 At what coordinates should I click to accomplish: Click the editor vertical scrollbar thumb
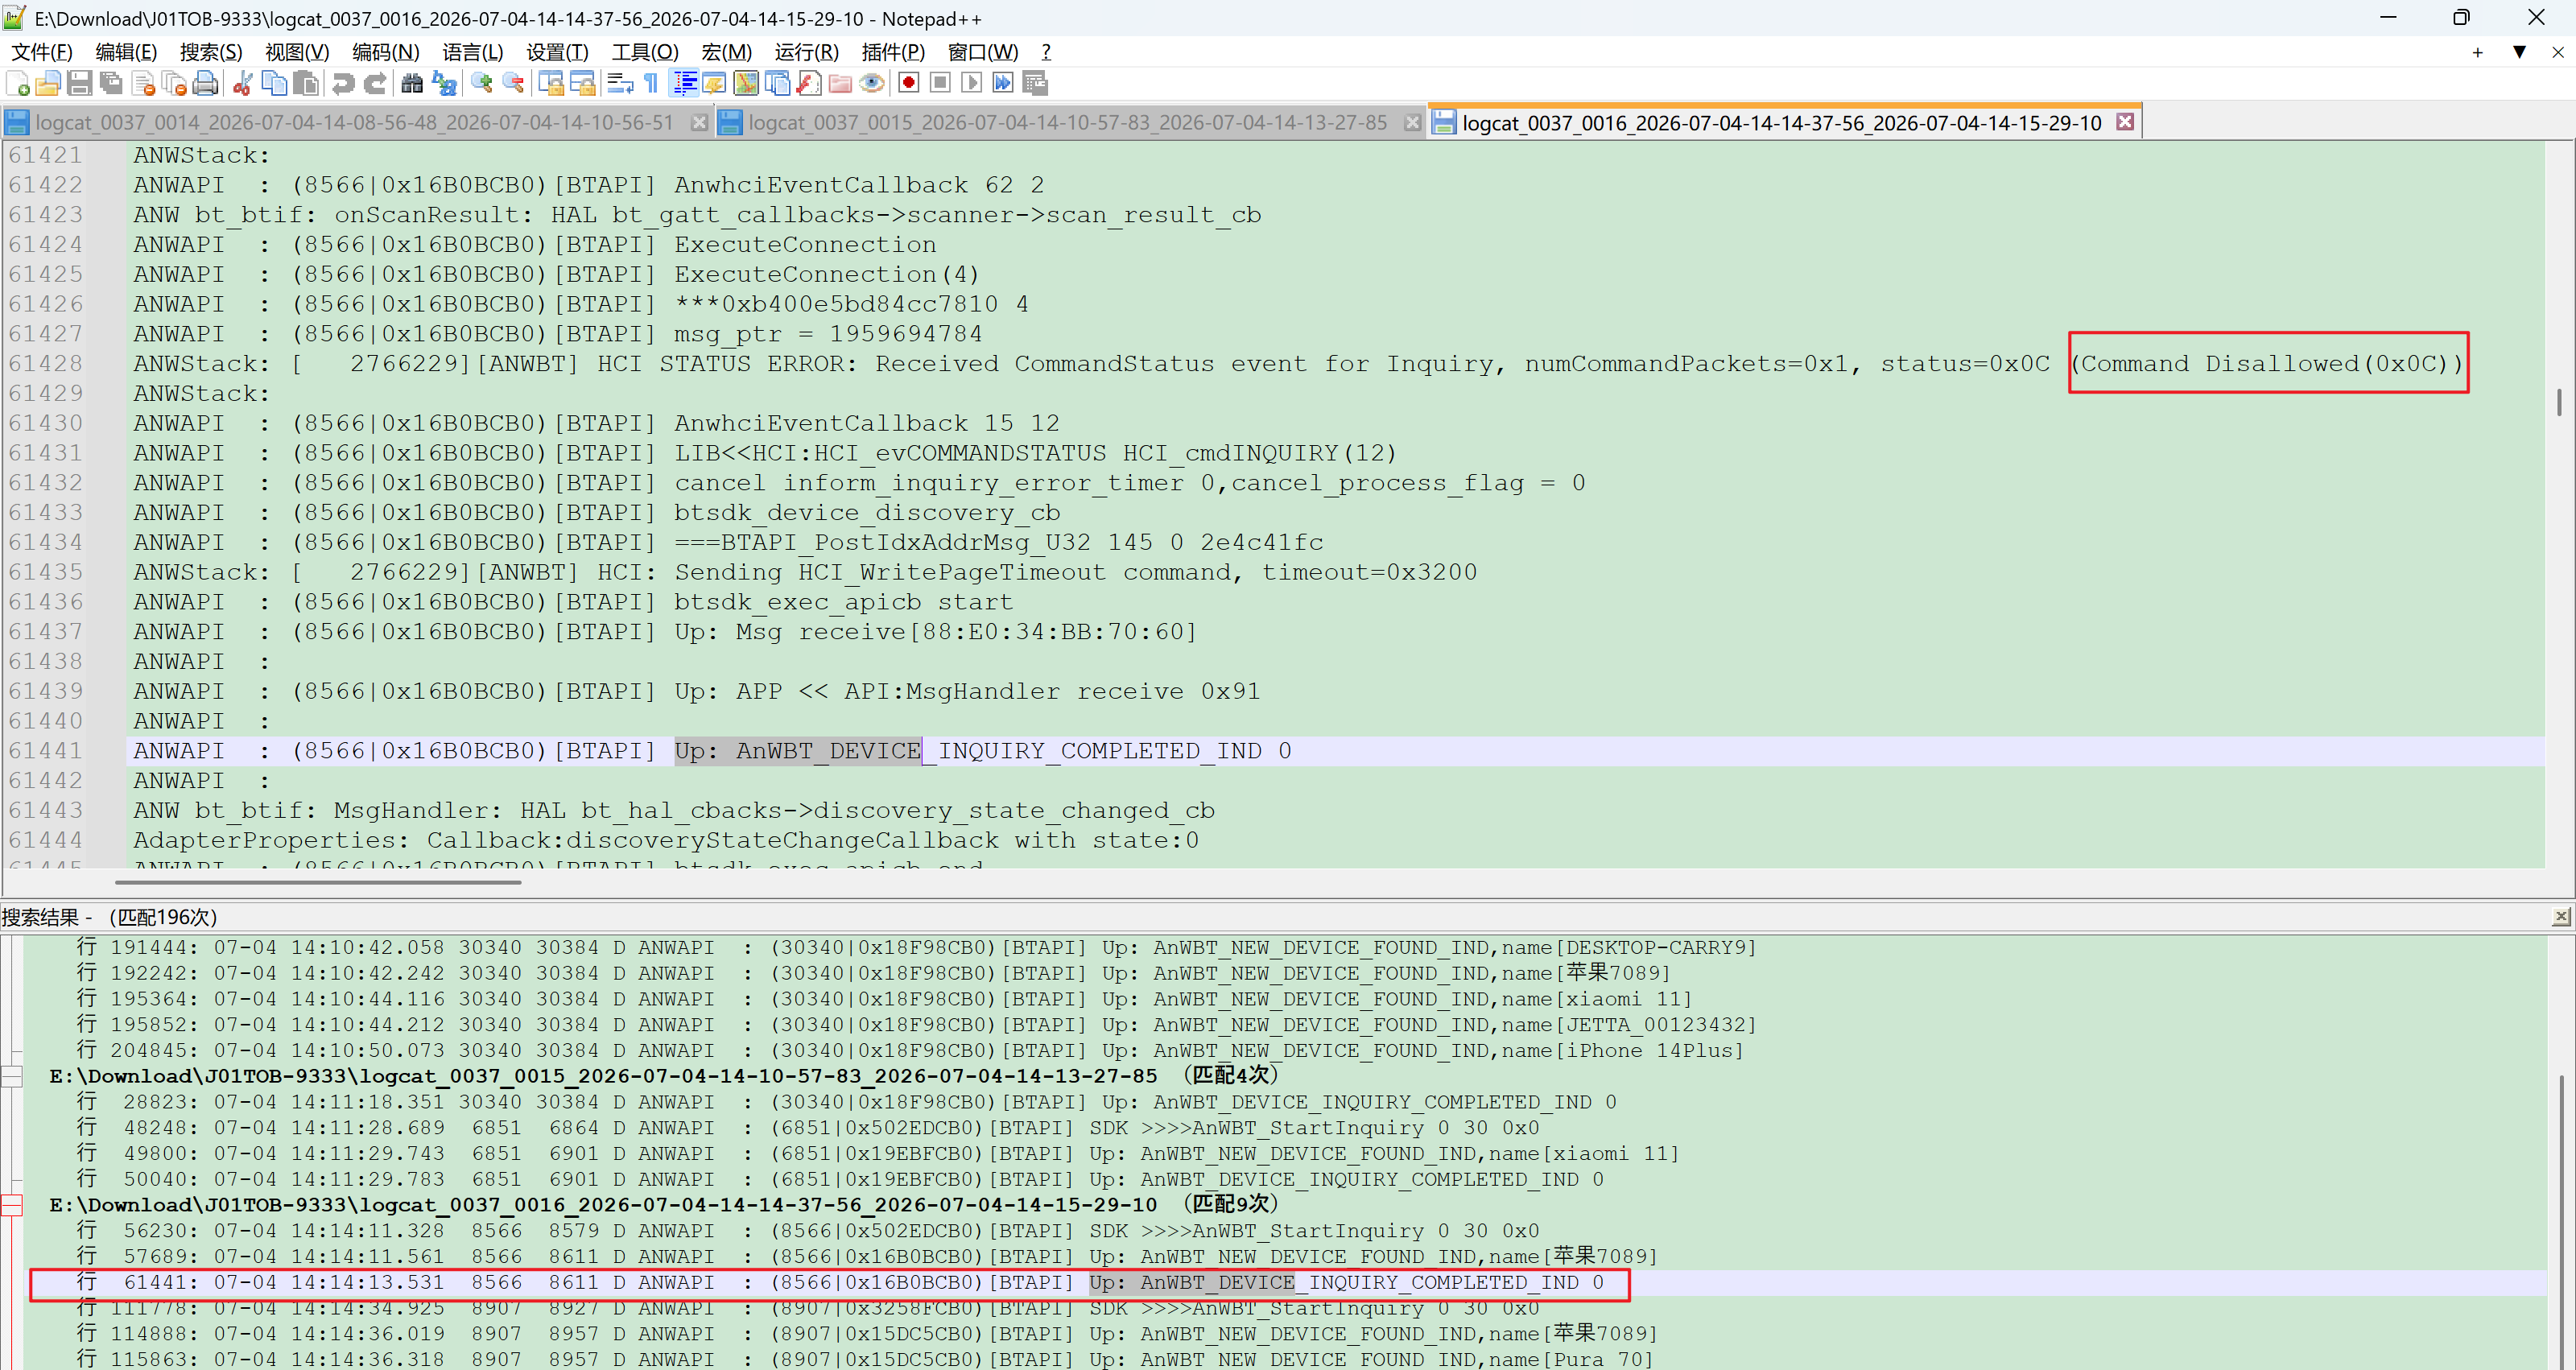[2559, 402]
